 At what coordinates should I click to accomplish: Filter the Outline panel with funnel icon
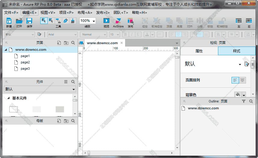pos(244,102)
